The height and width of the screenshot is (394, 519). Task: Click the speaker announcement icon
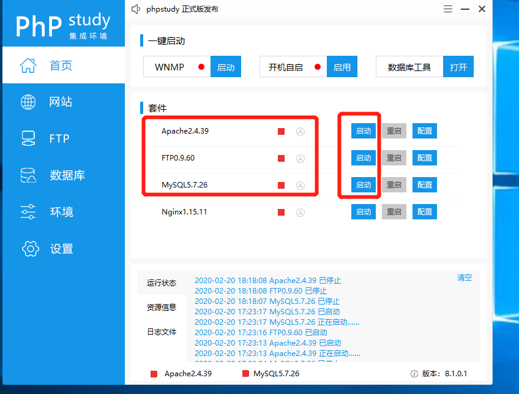tap(136, 9)
